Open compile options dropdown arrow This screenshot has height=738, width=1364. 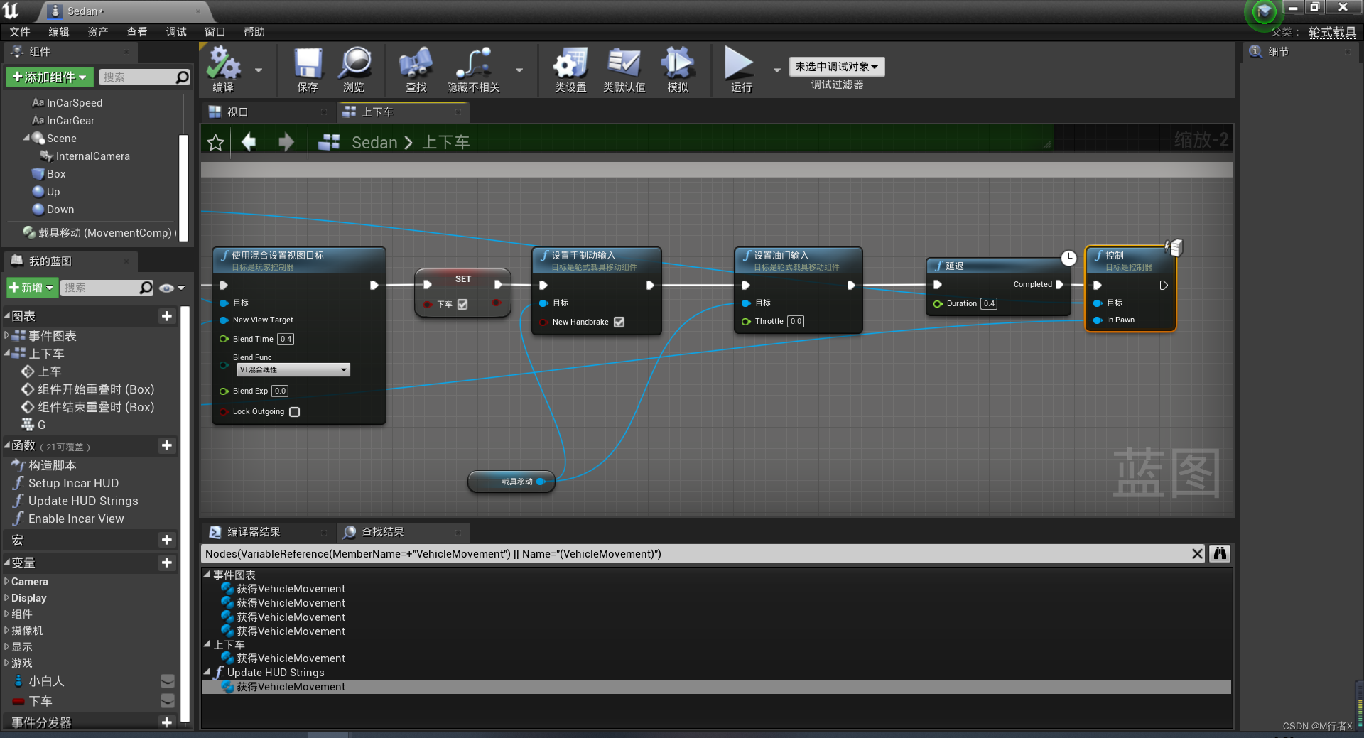(x=259, y=70)
